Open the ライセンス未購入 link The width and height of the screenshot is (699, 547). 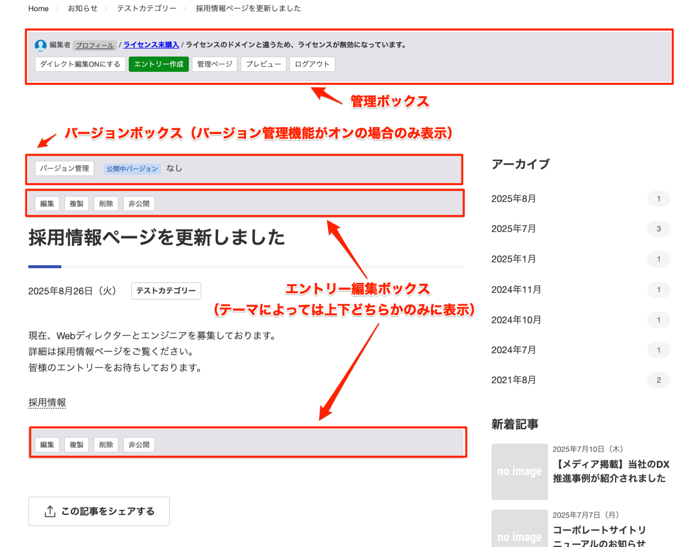[151, 45]
